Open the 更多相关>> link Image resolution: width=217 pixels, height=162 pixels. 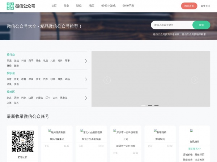point(195,149)
